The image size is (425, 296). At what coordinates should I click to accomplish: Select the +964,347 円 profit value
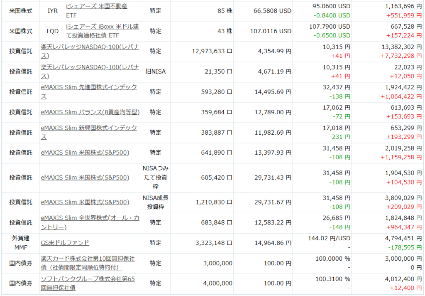[x=404, y=227]
